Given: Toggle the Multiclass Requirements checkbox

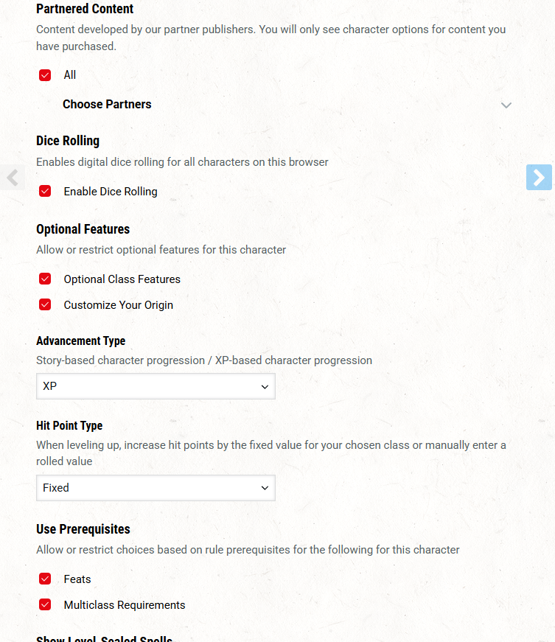Looking at the screenshot, I should (x=45, y=604).
